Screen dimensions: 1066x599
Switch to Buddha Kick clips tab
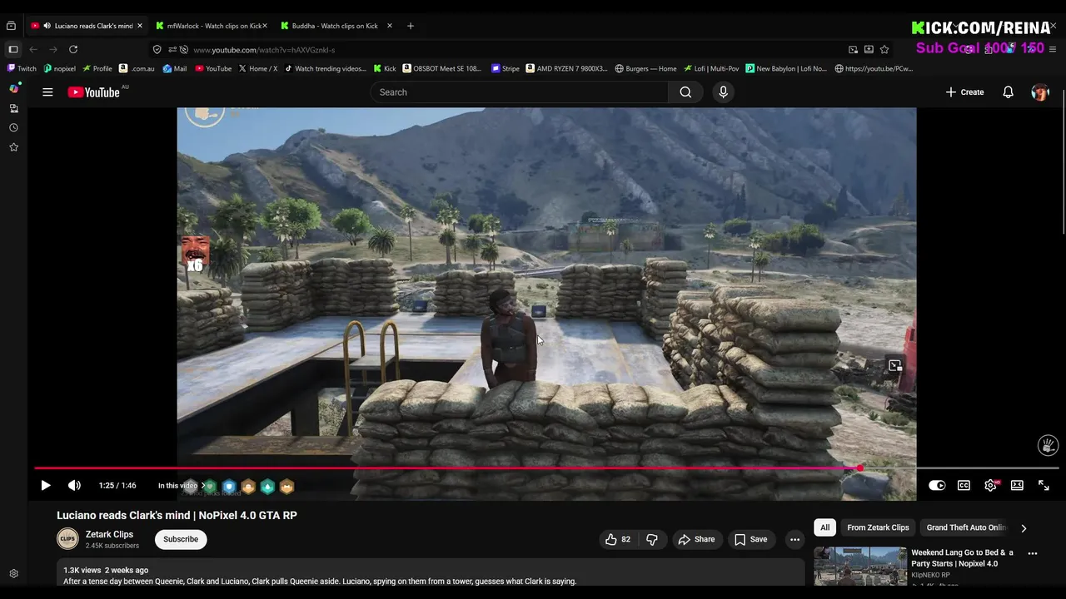click(335, 26)
